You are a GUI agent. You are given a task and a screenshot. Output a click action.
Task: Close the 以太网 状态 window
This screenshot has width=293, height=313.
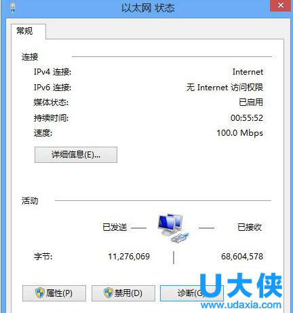pos(281,5)
